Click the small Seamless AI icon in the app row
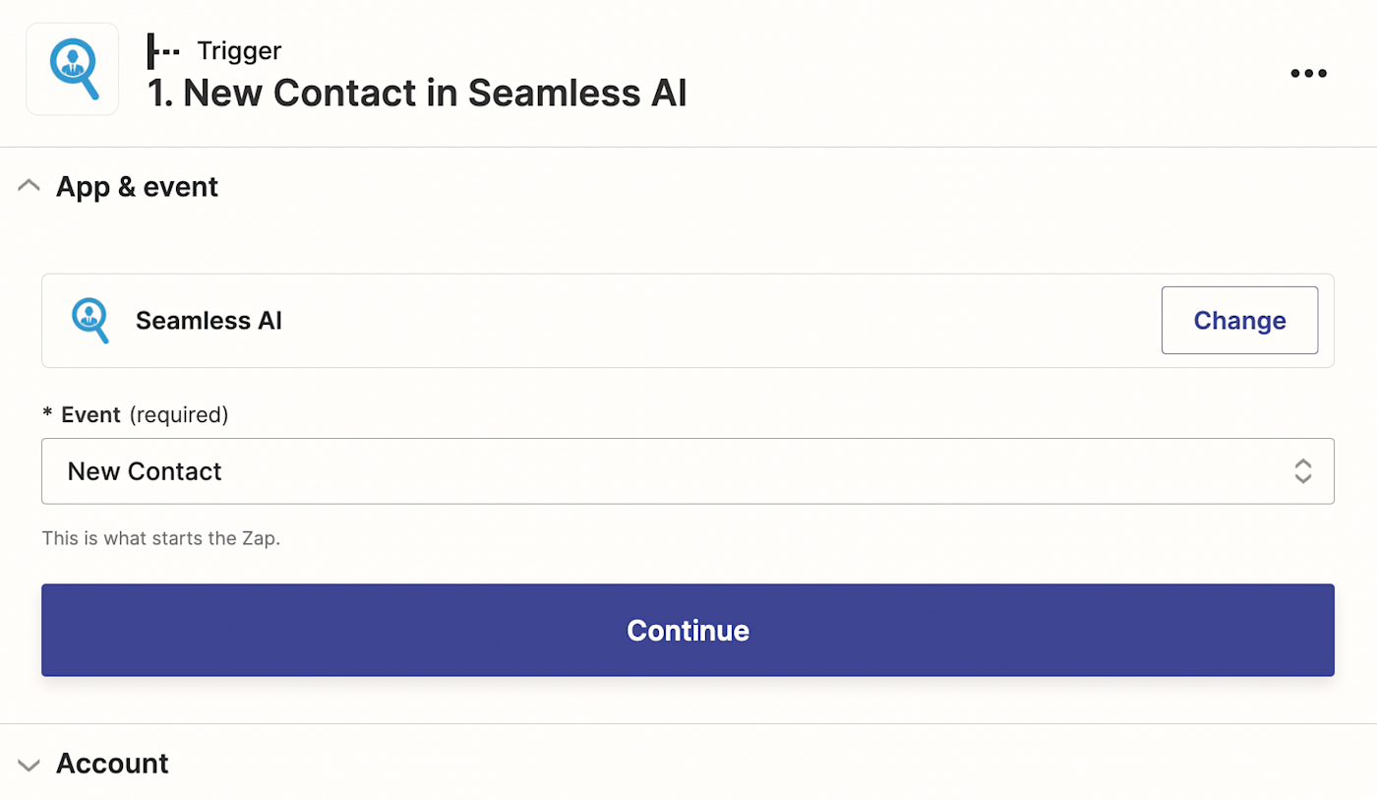The image size is (1377, 800). pos(90,321)
